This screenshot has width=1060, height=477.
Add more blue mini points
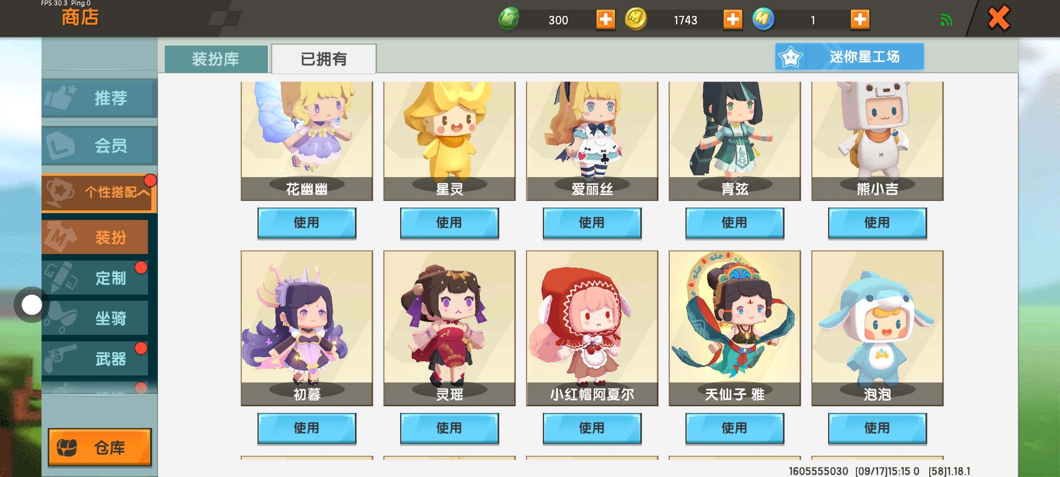(x=860, y=19)
